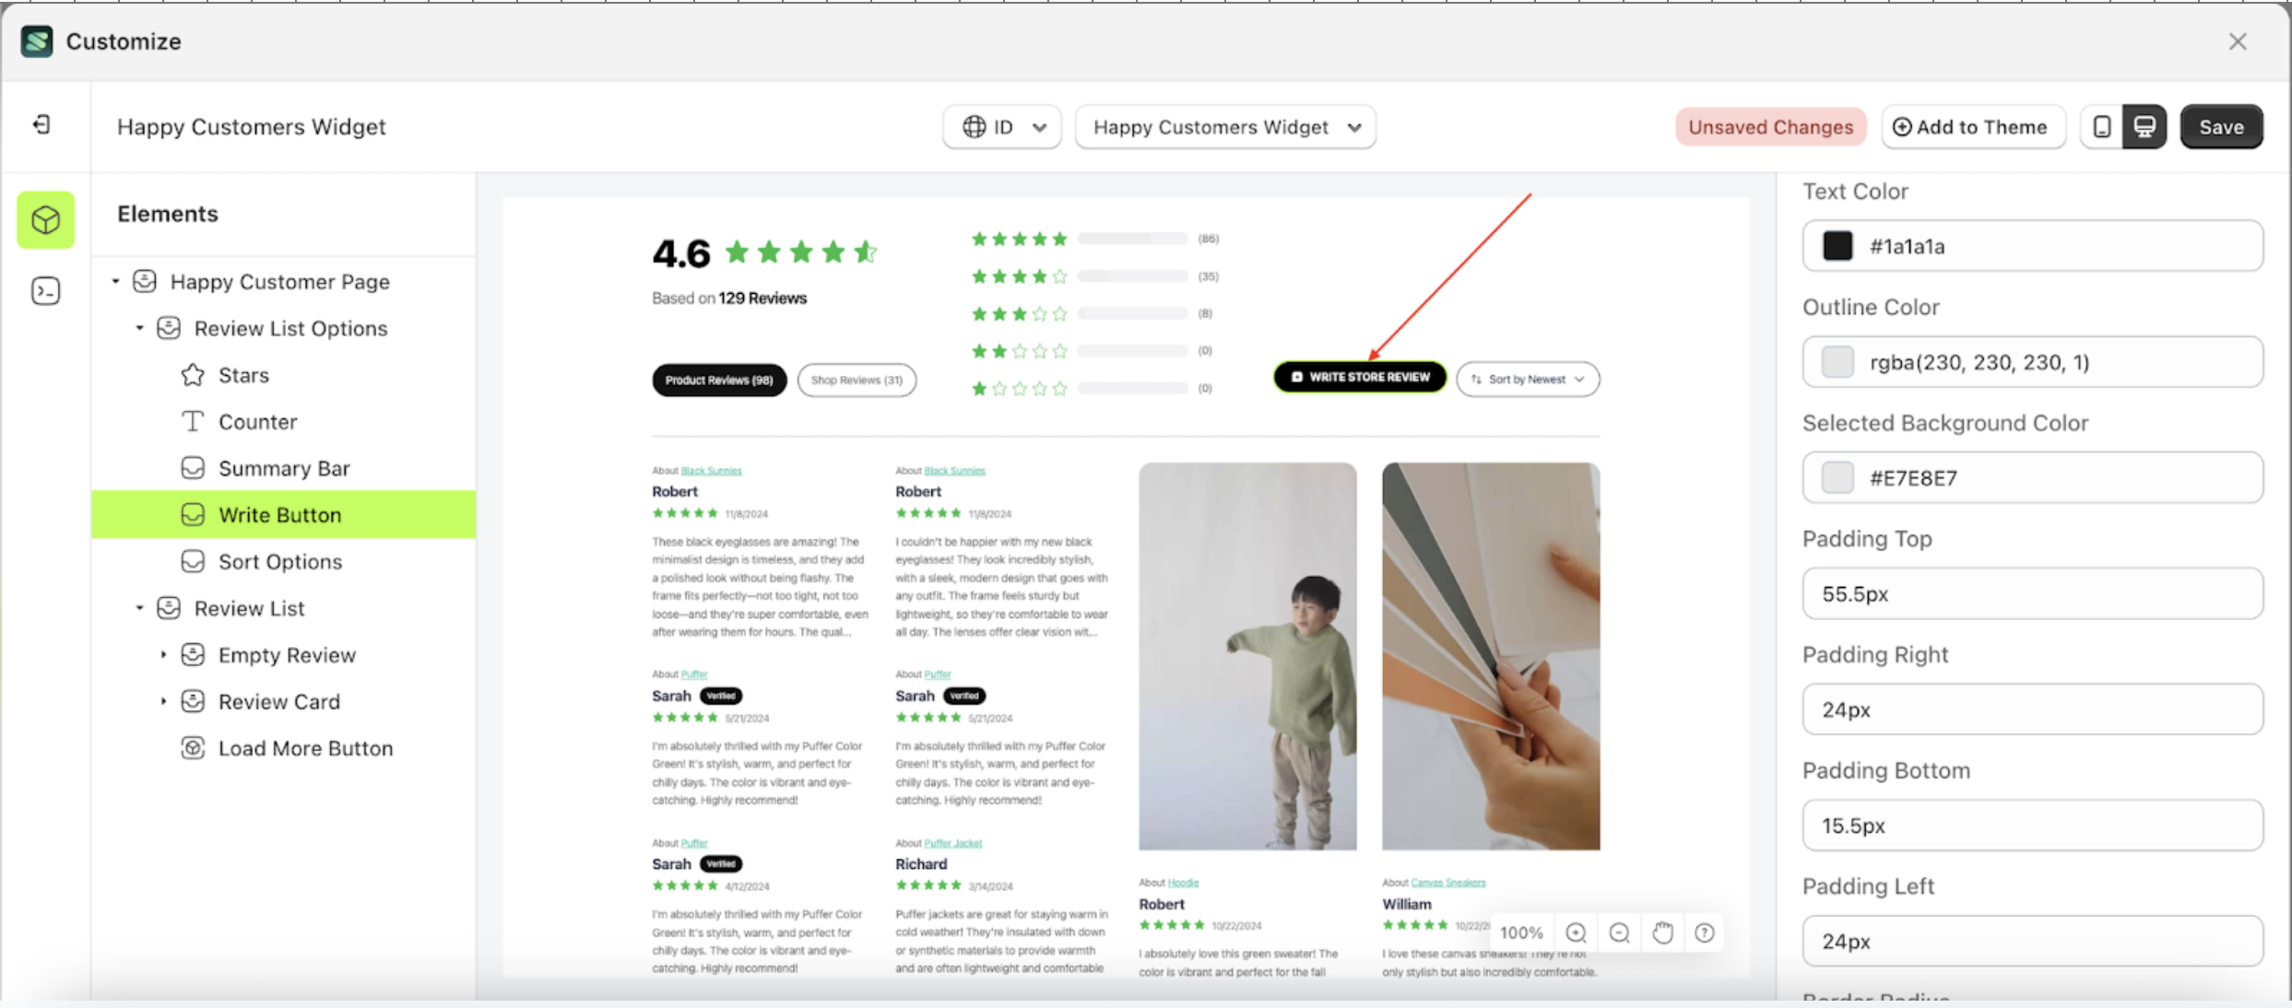The width and height of the screenshot is (2292, 1008).
Task: Select the hand pan tool
Action: tap(1662, 932)
